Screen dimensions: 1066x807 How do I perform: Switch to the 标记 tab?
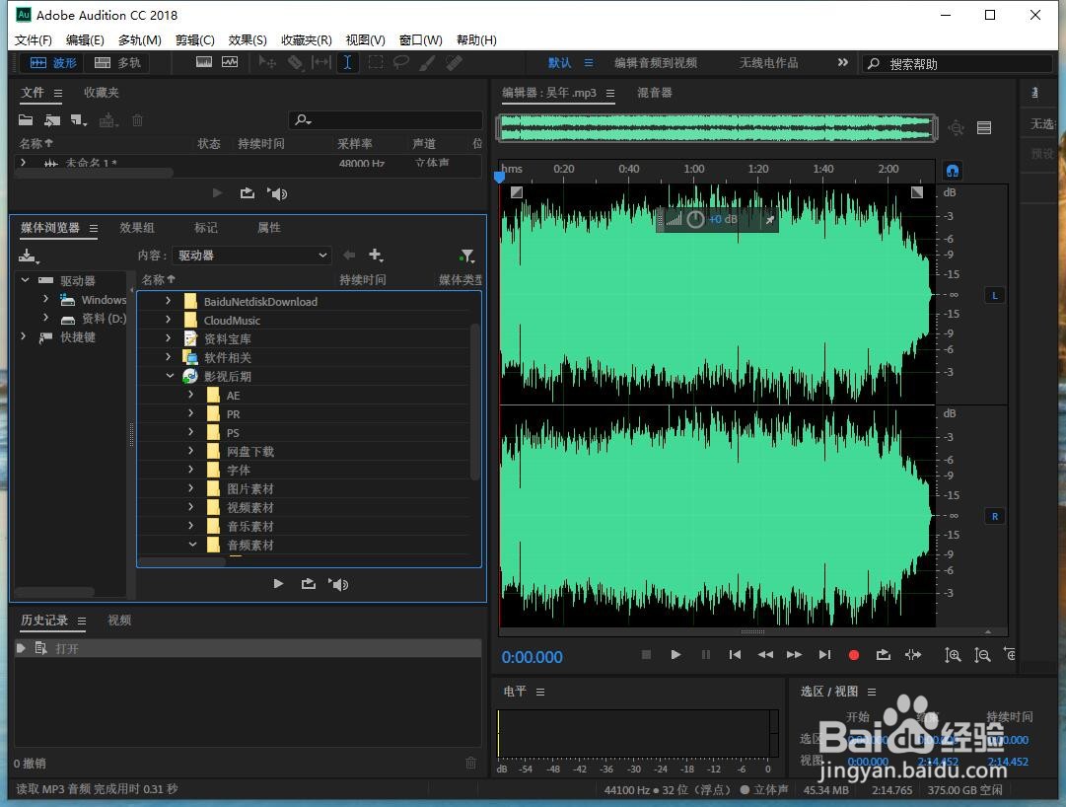pos(206,228)
